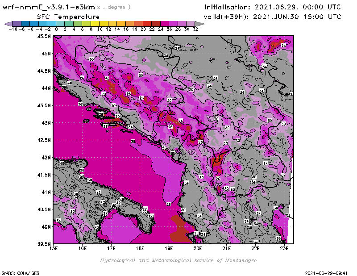357x276 pixels.
Task: Click the '20E' longitude label
Action: pos(198,248)
